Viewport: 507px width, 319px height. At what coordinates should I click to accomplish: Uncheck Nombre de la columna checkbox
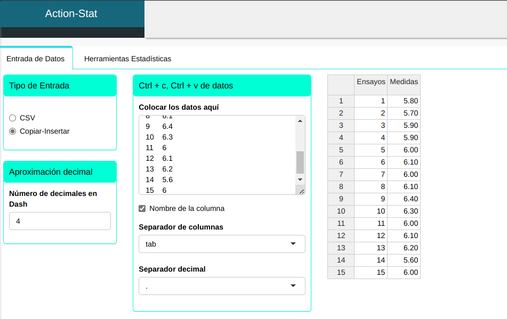[142, 208]
